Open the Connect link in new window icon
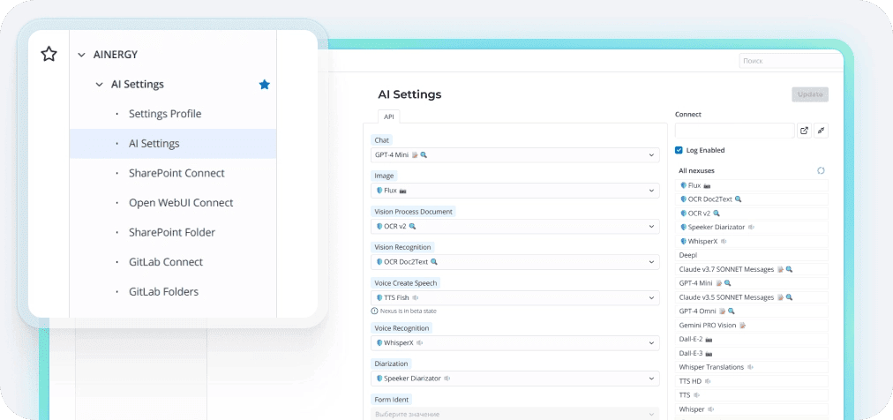 coord(804,131)
